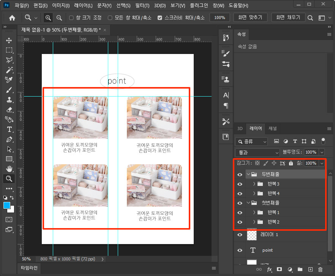335x276 pixels.
Task: Open the 필터(T) menu
Action: point(142,6)
